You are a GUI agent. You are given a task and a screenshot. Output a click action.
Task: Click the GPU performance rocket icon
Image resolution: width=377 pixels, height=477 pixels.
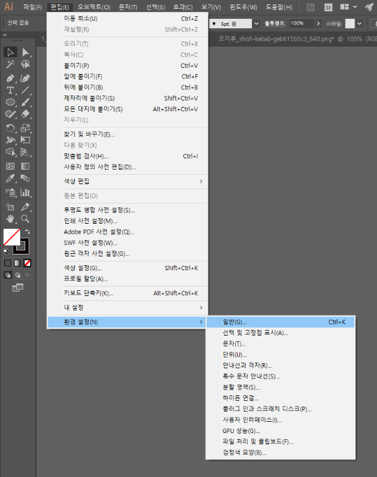coord(369,7)
